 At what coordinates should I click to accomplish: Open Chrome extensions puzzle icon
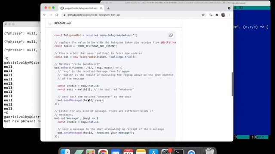click(217, 15)
